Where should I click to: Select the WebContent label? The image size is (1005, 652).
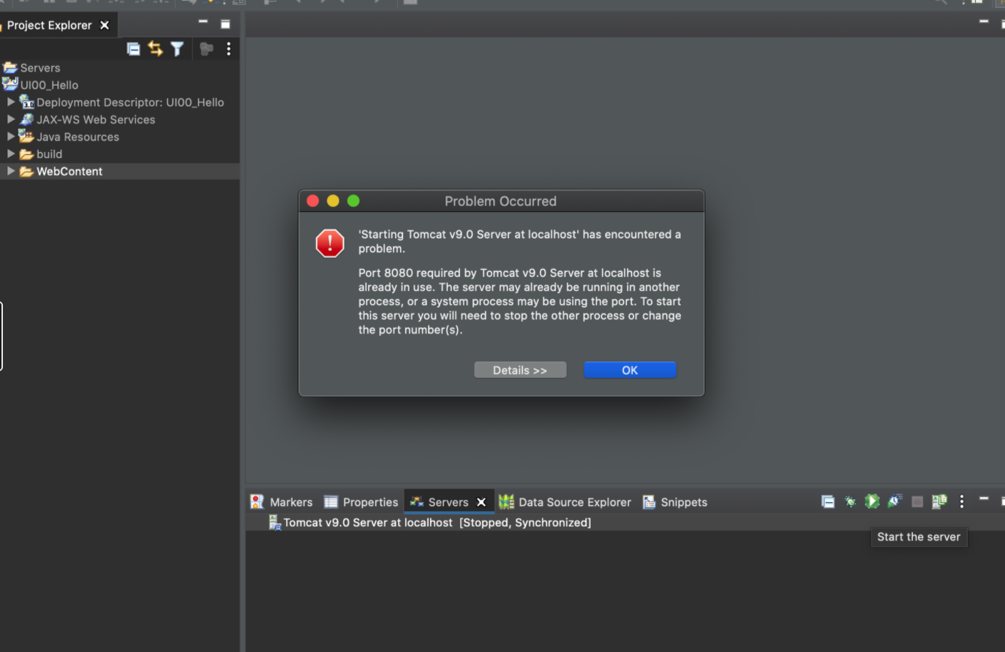[69, 171]
